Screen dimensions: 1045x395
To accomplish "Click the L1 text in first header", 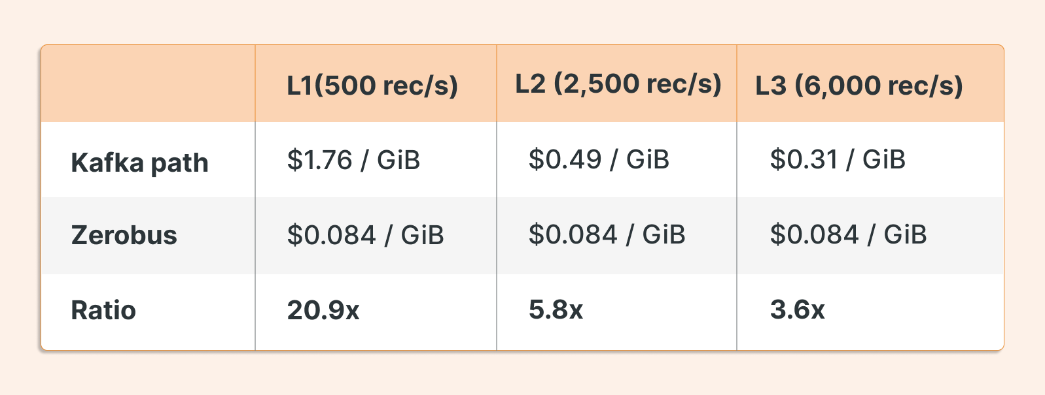I will point(300,86).
